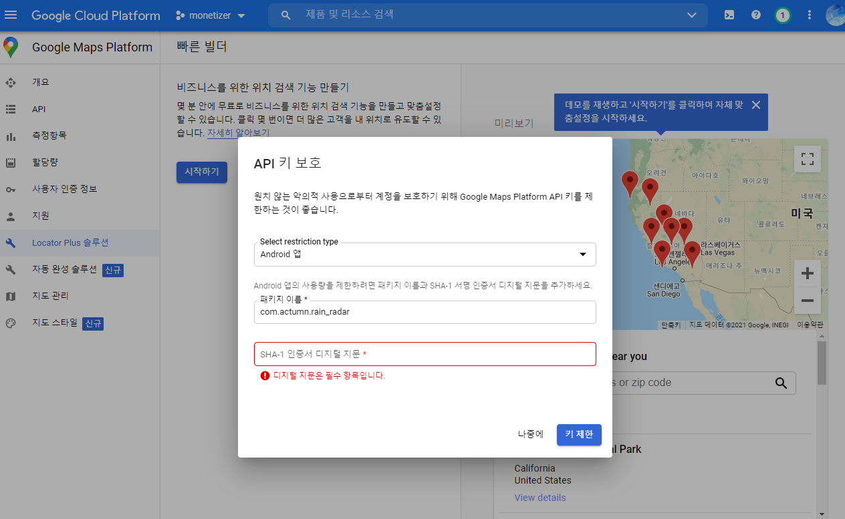845x519 pixels.
Task: Click the palette icon for 지도 스타일
Action: pos(11,323)
